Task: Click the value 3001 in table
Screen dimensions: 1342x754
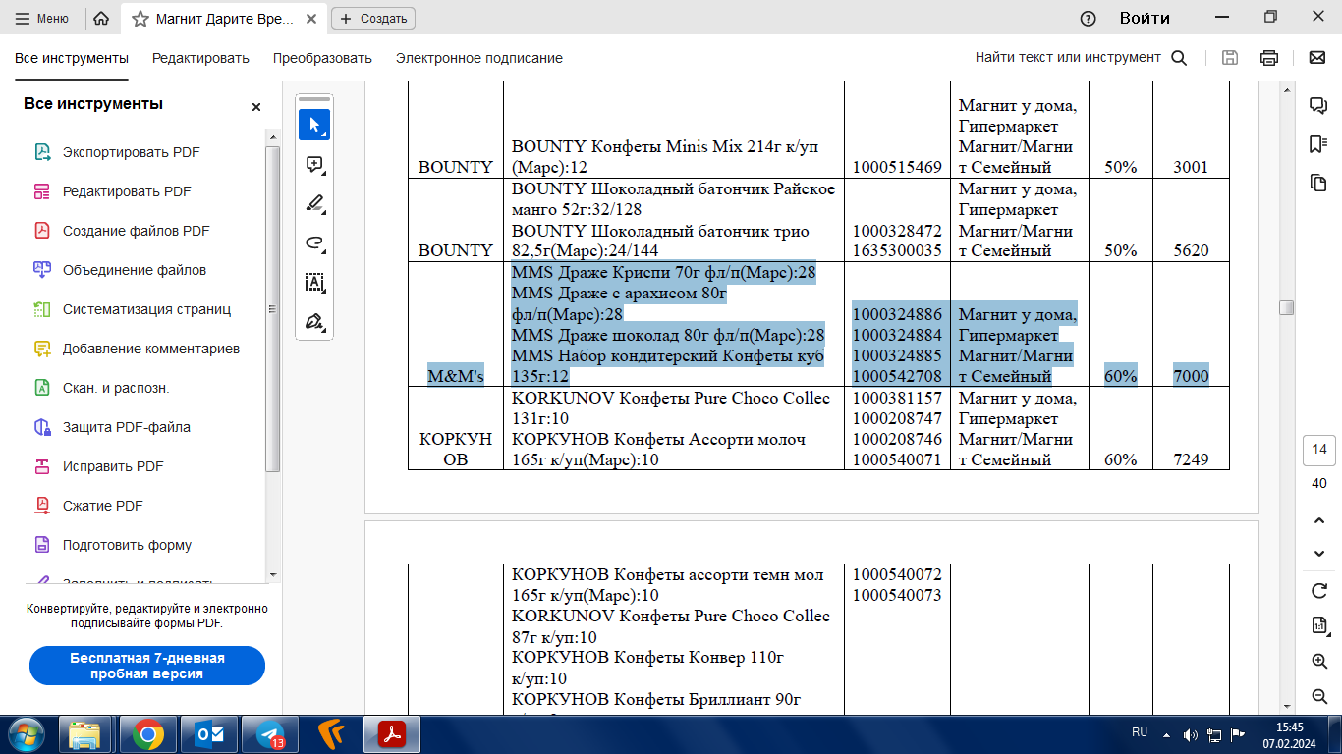Action: pyautogui.click(x=1191, y=167)
